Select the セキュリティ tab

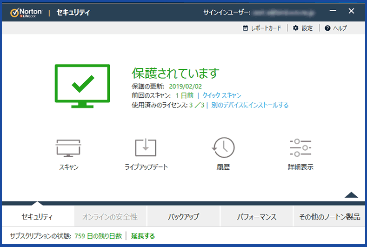pyautogui.click(x=38, y=217)
